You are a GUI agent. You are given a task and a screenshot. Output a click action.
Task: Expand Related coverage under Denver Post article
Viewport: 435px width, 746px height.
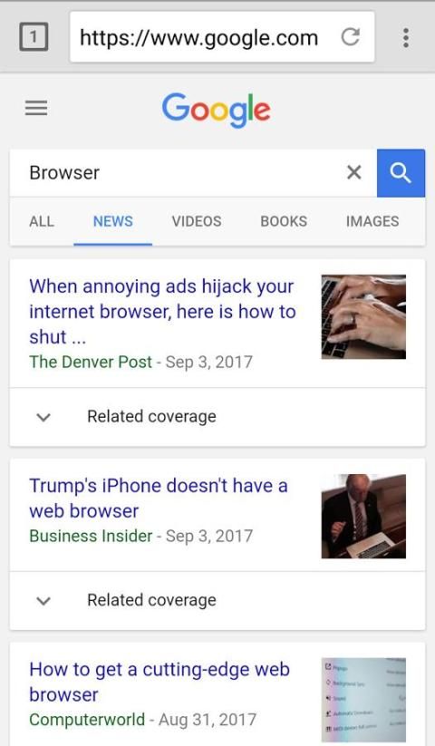coord(217,417)
